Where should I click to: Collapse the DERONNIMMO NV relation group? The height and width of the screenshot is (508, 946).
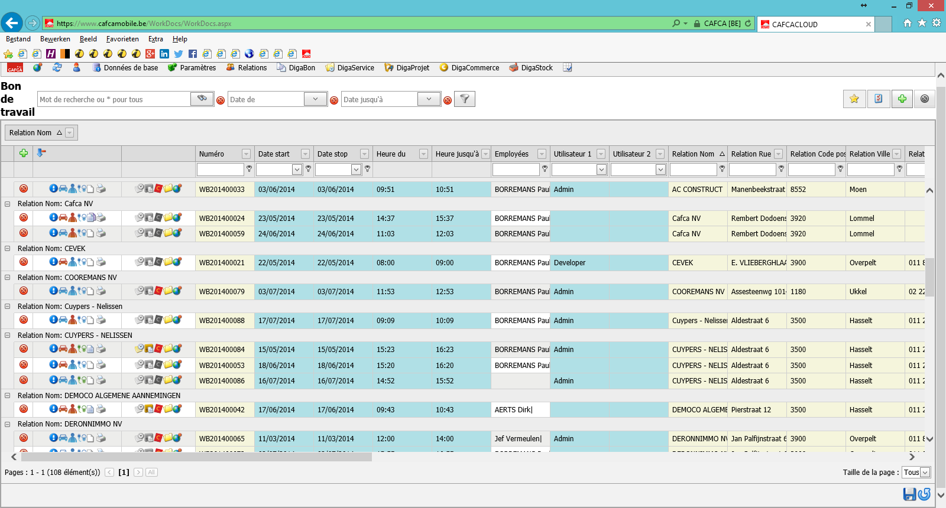(x=8, y=424)
